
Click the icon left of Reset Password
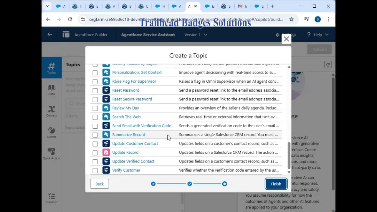106,90
